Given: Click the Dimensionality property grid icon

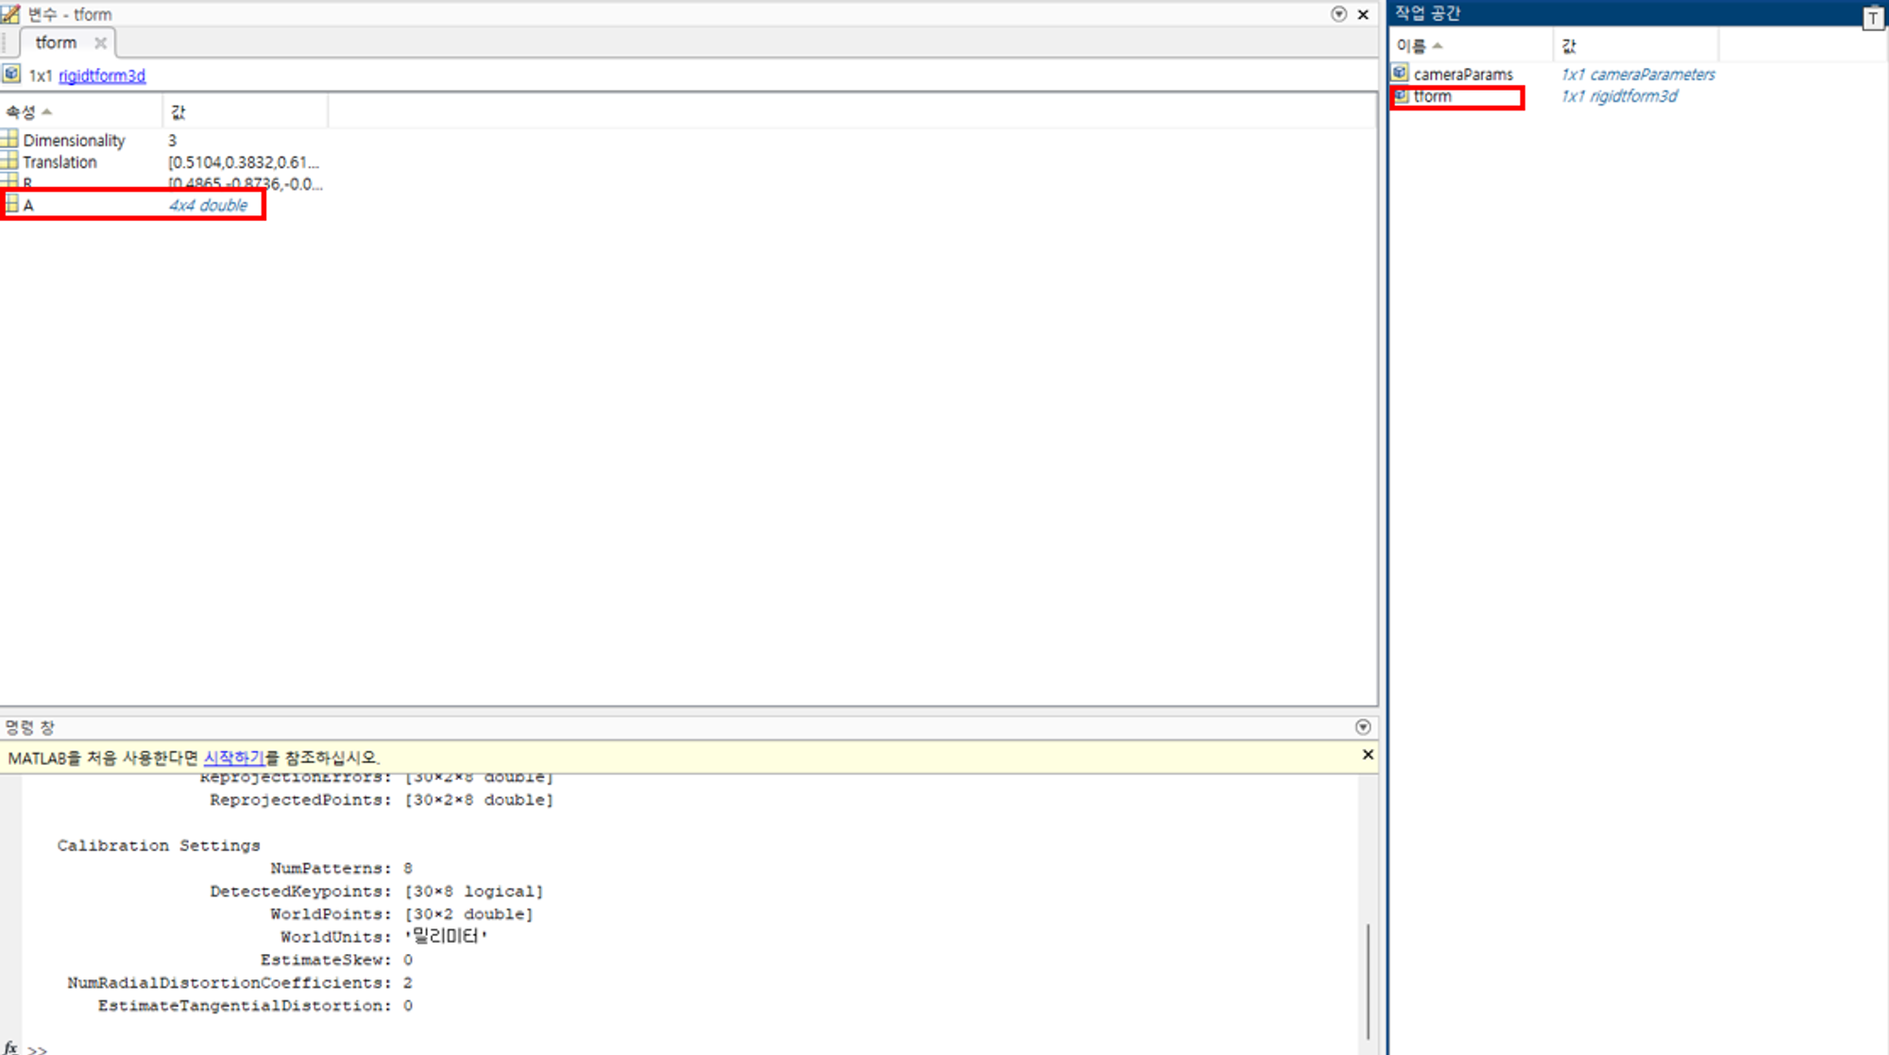Looking at the screenshot, I should pos(9,139).
